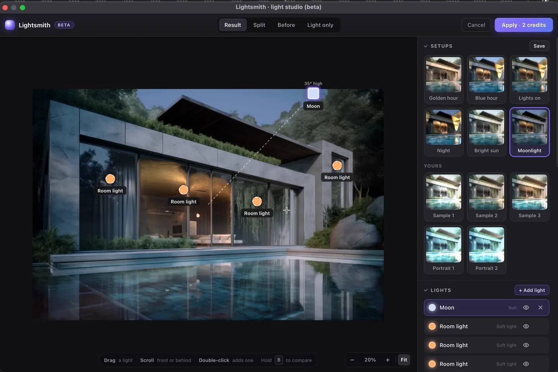Image resolution: width=558 pixels, height=372 pixels.
Task: Show the Light only view tab
Action: (320, 25)
